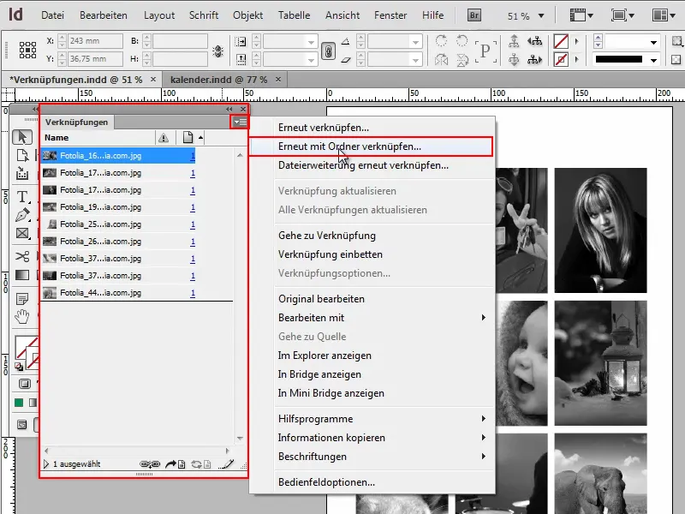
Task: Open the Objekt menu
Action: (x=247, y=15)
